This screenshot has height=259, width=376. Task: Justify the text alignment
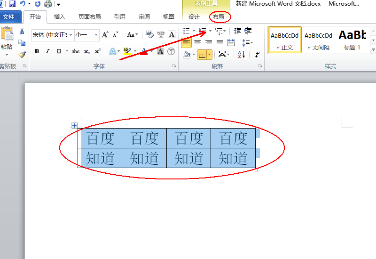point(219,43)
